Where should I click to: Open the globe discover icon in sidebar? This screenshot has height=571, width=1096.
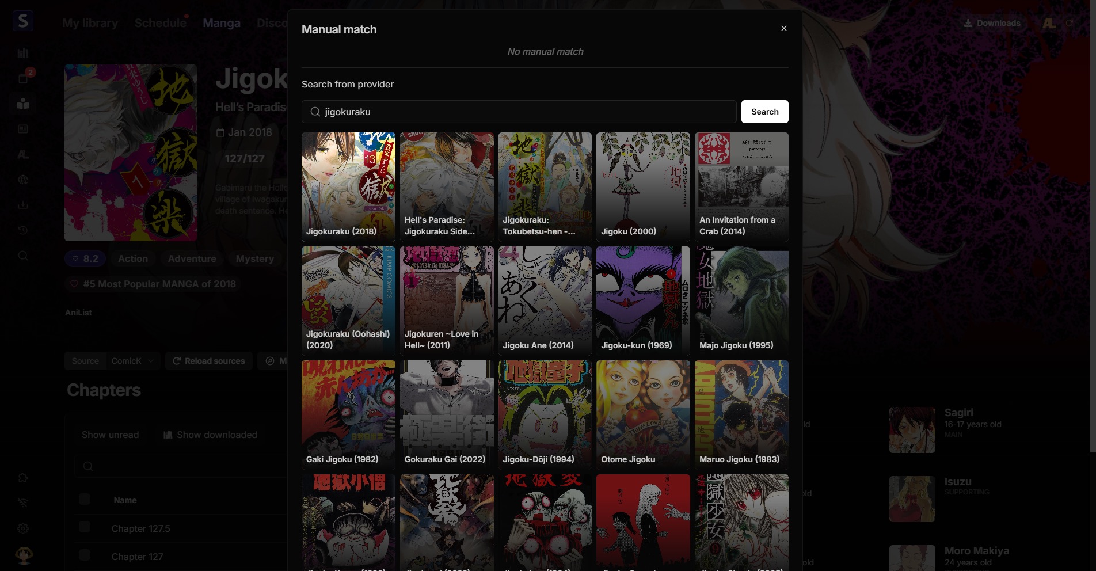click(23, 180)
